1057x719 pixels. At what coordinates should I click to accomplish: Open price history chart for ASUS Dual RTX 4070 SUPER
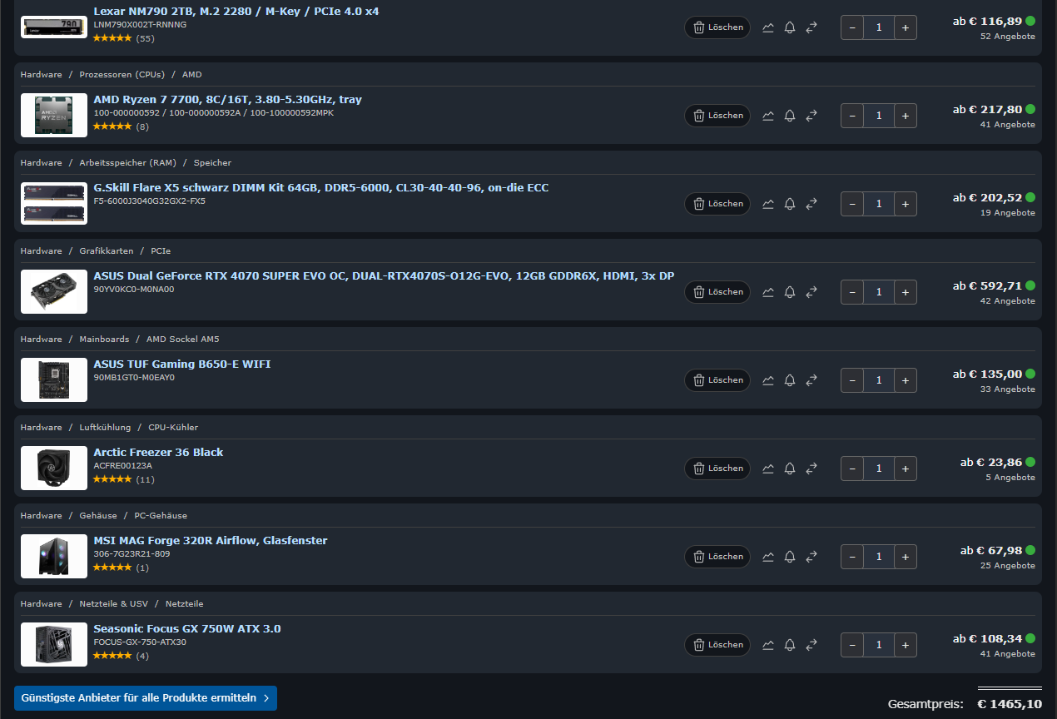[x=768, y=292]
